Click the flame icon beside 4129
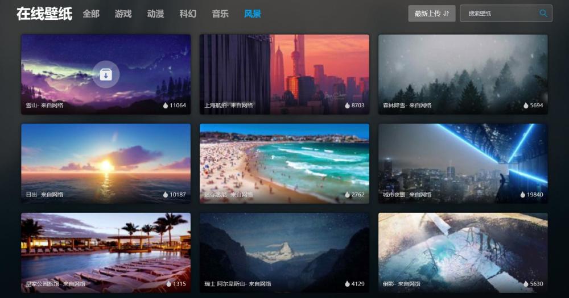The width and height of the screenshot is (569, 298). [x=347, y=284]
